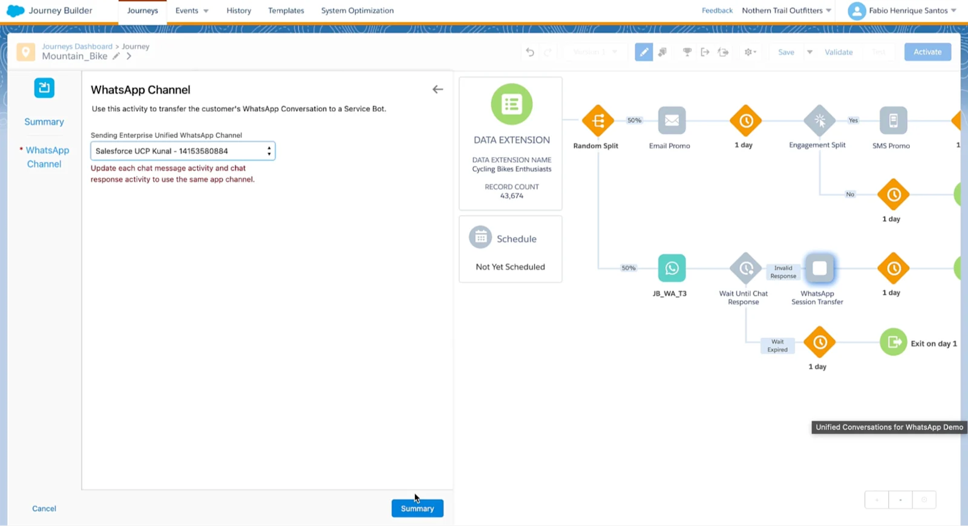This screenshot has width=968, height=526.
Task: Save the journey
Action: [x=786, y=52]
